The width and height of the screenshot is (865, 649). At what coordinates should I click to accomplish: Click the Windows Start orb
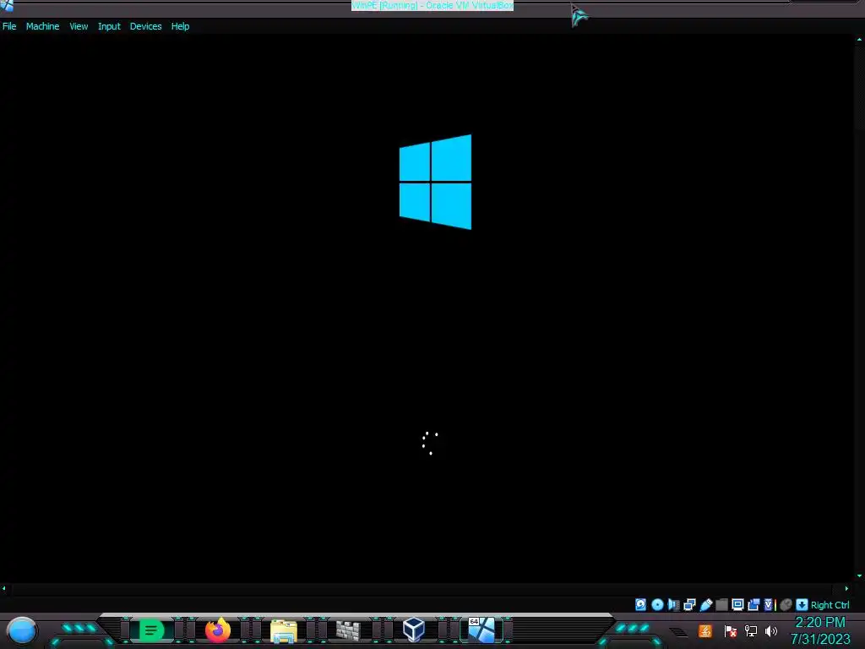pos(22,630)
